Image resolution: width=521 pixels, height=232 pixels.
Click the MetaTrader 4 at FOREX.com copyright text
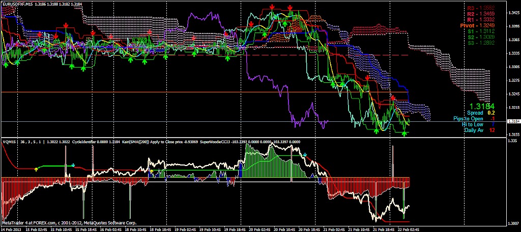pyautogui.click(x=69, y=223)
